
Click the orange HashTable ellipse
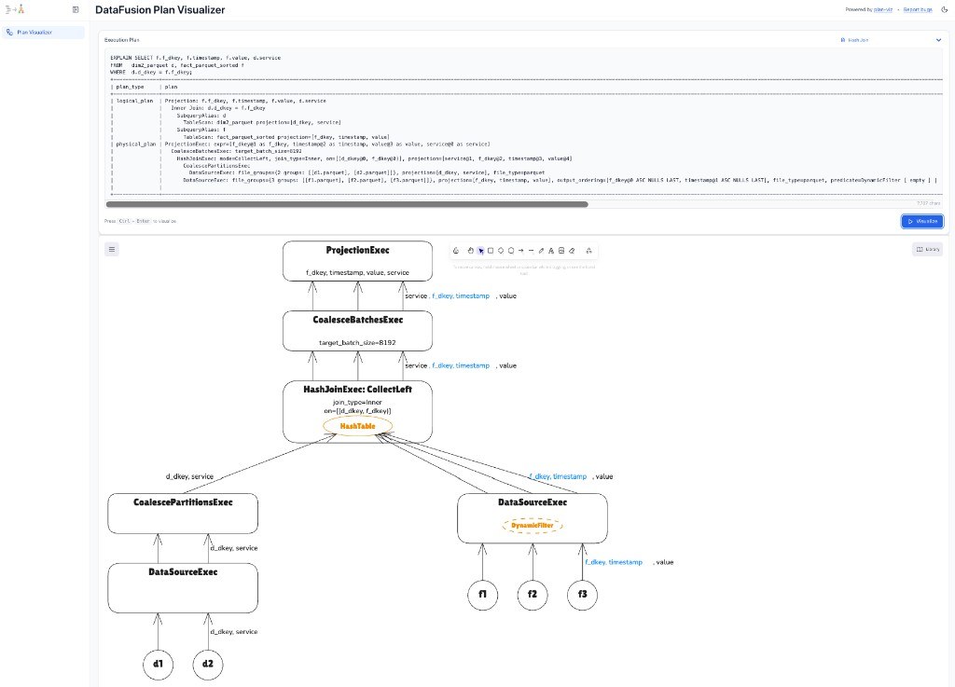coord(357,426)
